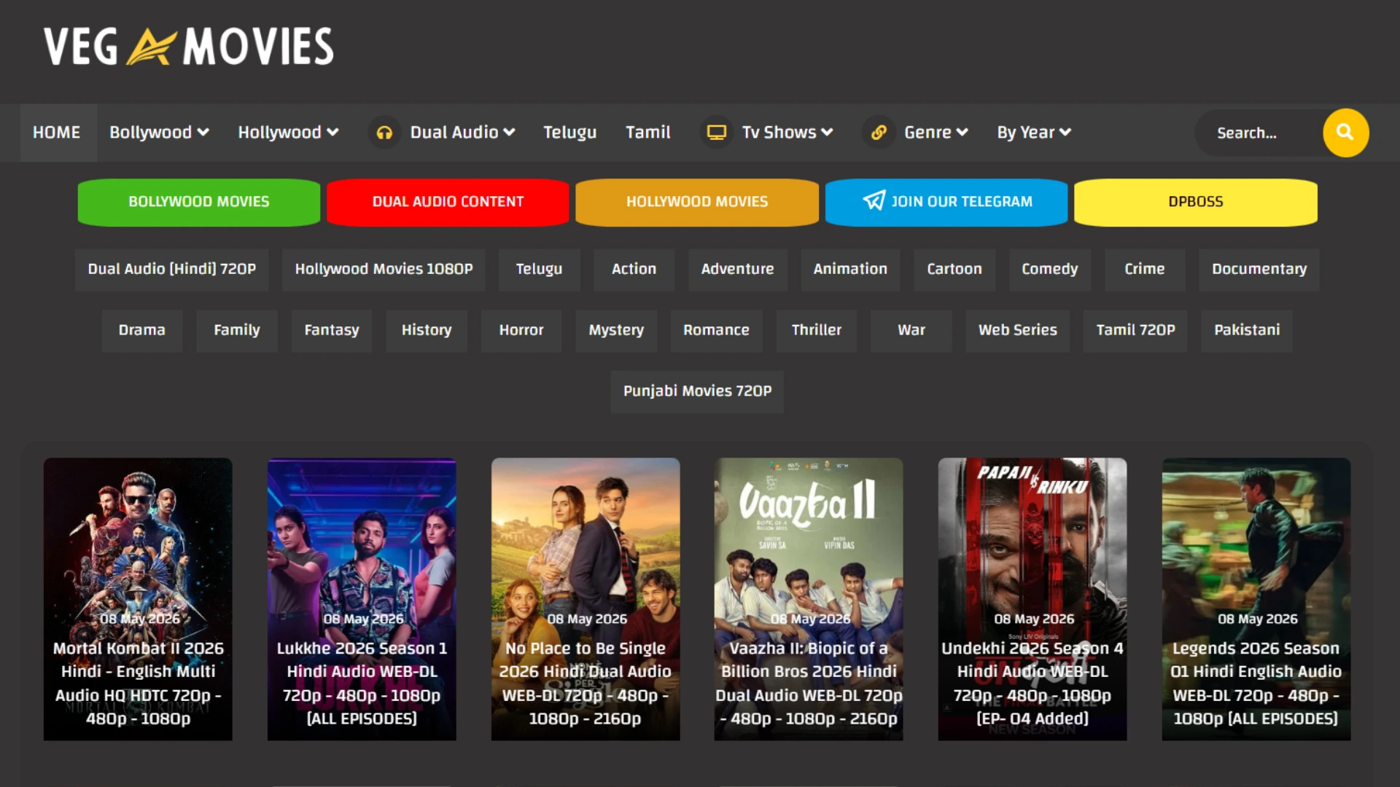
Task: Click the chain link icon beside Genre
Action: point(879,133)
